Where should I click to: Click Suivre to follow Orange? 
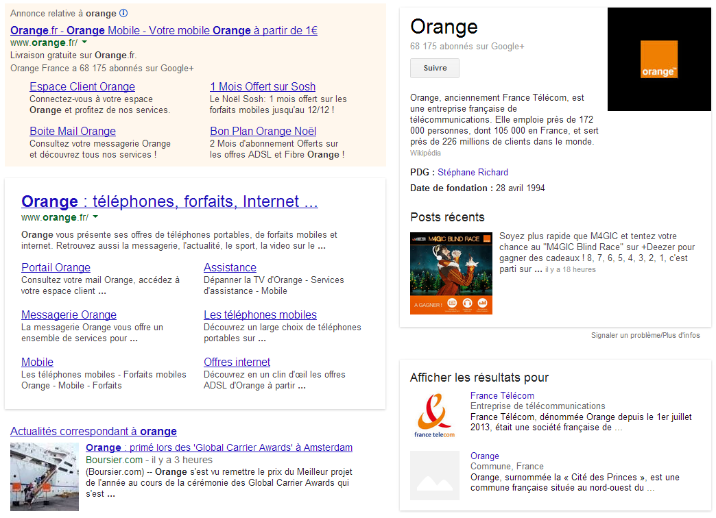(435, 68)
